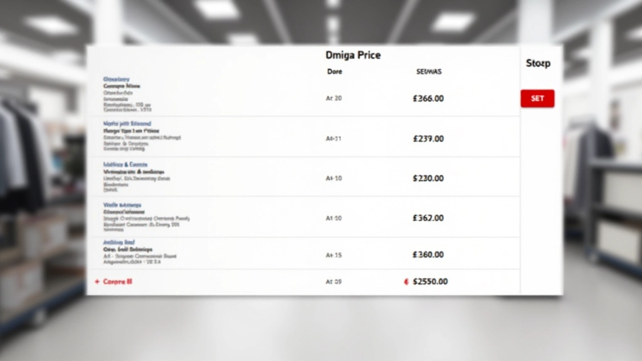This screenshot has width=642, height=361.
Task: Click the A+ 20 value in first row
Action: (334, 98)
